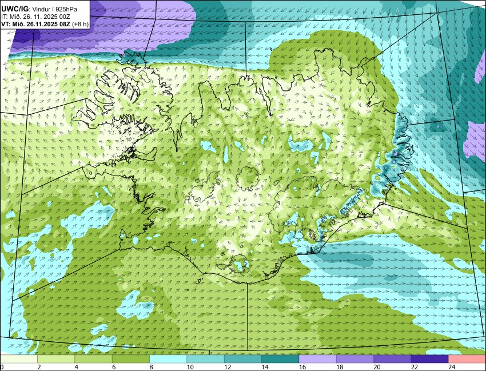Click the legend tick label '2'
Image resolution: width=486 pixels, height=371 pixels.
39,367
